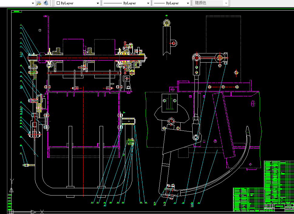Select the hatched circular shaft section at top
Image resolution: width=294 pixels, height=214 pixels.
[x=167, y=23]
